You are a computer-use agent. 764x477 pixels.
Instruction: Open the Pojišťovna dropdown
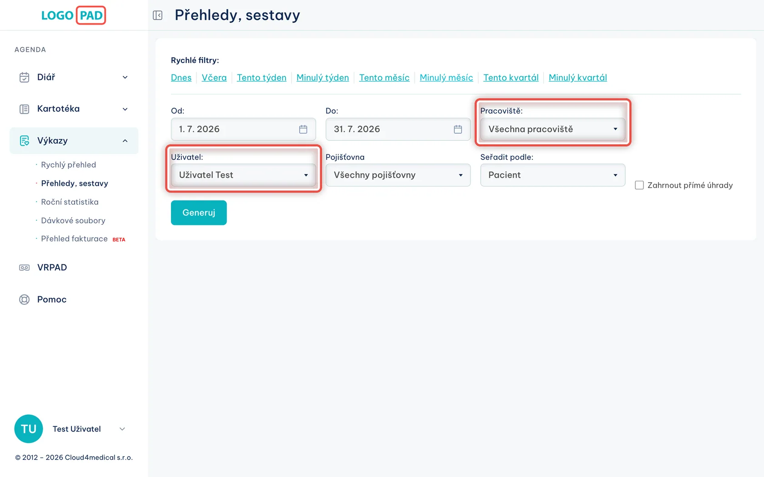[x=398, y=175]
